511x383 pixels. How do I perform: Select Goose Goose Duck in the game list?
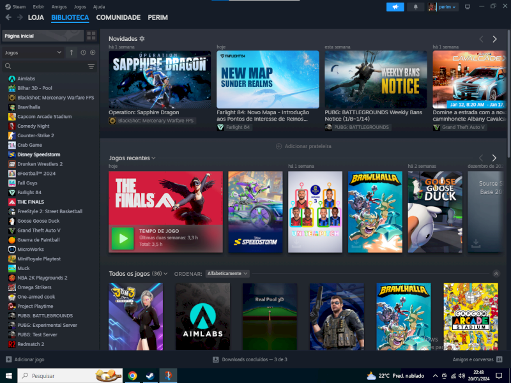pos(38,221)
